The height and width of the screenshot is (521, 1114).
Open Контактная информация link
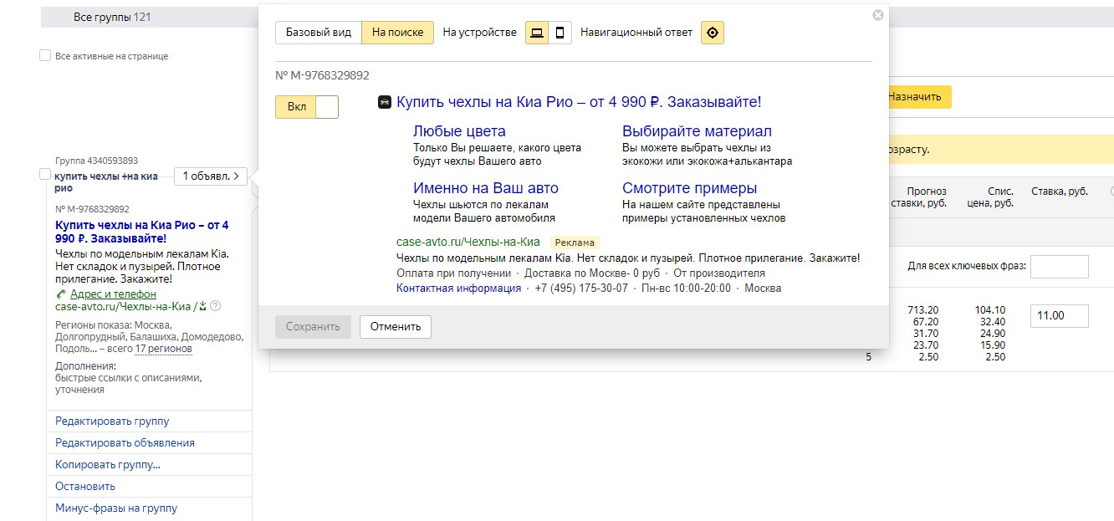pos(458,288)
